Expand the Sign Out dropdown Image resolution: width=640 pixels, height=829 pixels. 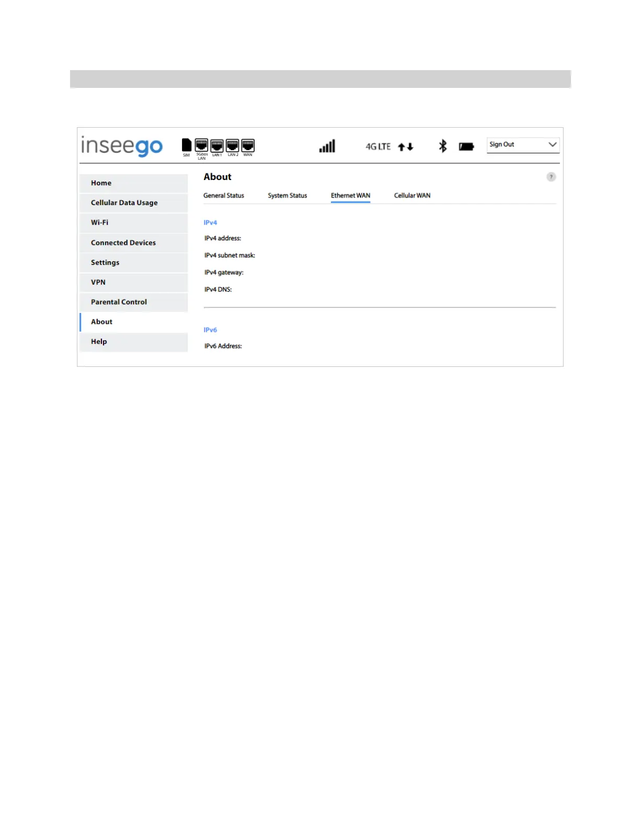click(523, 145)
